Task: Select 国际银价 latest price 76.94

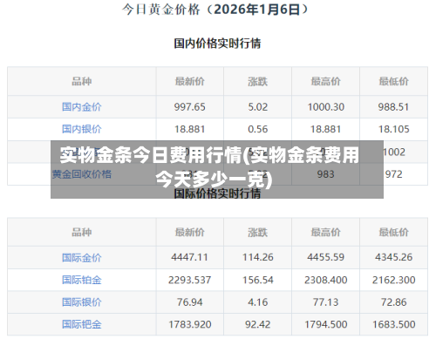Action: pos(190,302)
